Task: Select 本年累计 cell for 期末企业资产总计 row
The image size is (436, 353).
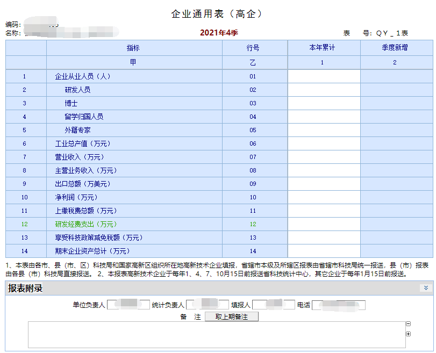Action: point(324,251)
